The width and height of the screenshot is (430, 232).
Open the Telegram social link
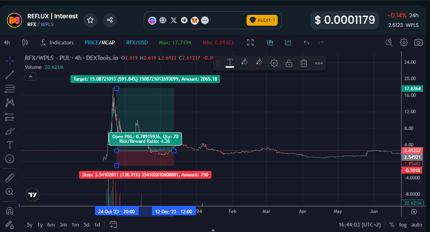[x=184, y=20]
